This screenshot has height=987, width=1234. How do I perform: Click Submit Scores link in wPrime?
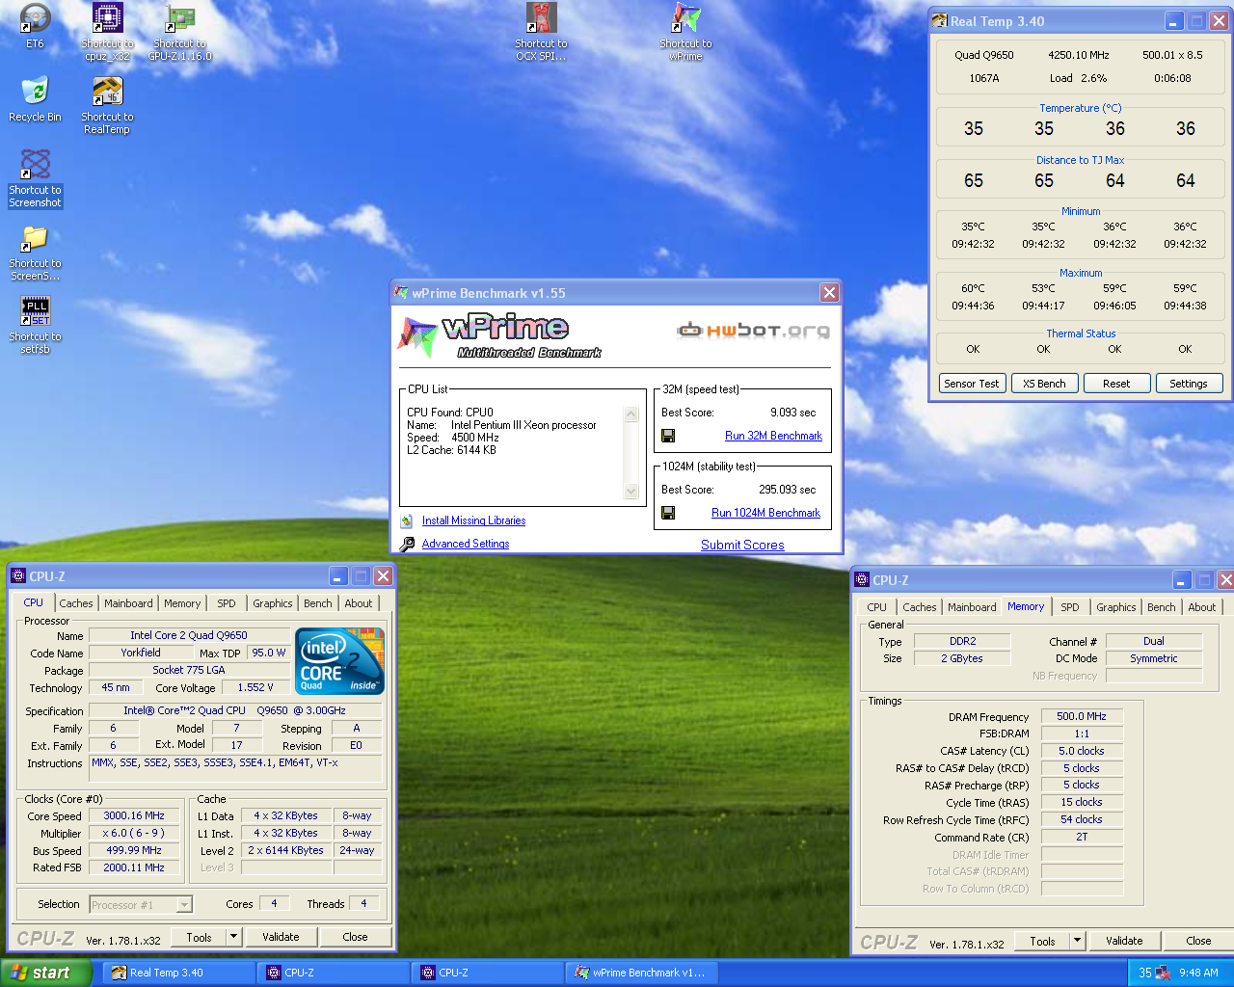click(x=742, y=545)
